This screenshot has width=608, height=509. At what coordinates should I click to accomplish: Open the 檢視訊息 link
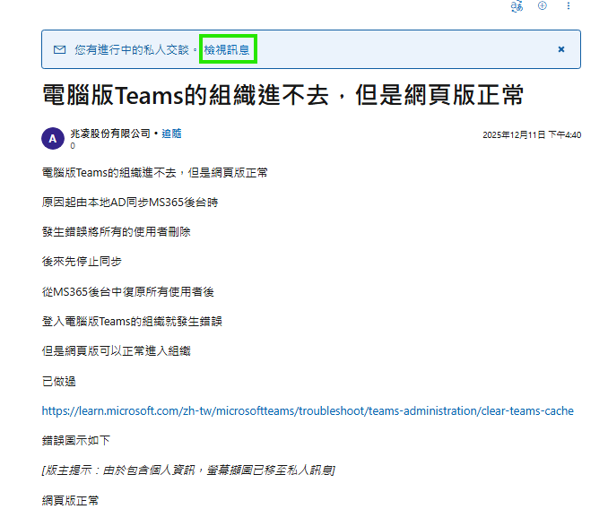coord(227,49)
